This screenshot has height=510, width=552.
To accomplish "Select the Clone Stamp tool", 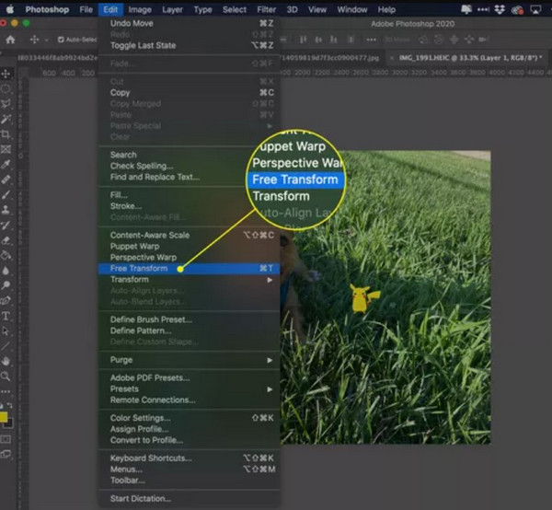I will (x=6, y=210).
